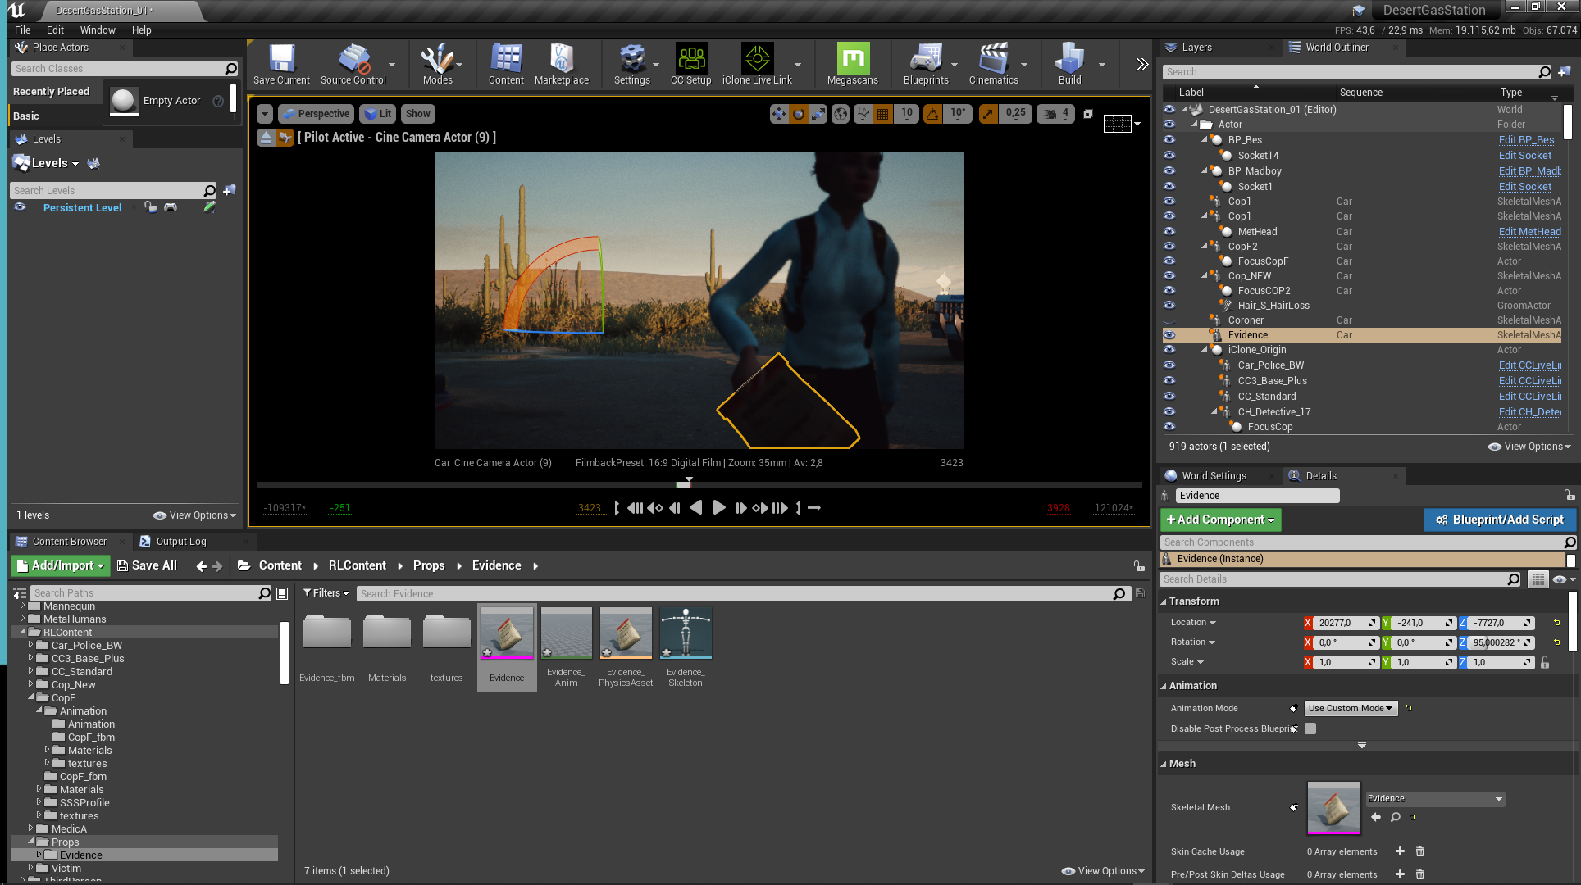Screen dimensions: 1581x885
Task: Lock the scale ratio padlock
Action: pyautogui.click(x=1545, y=662)
